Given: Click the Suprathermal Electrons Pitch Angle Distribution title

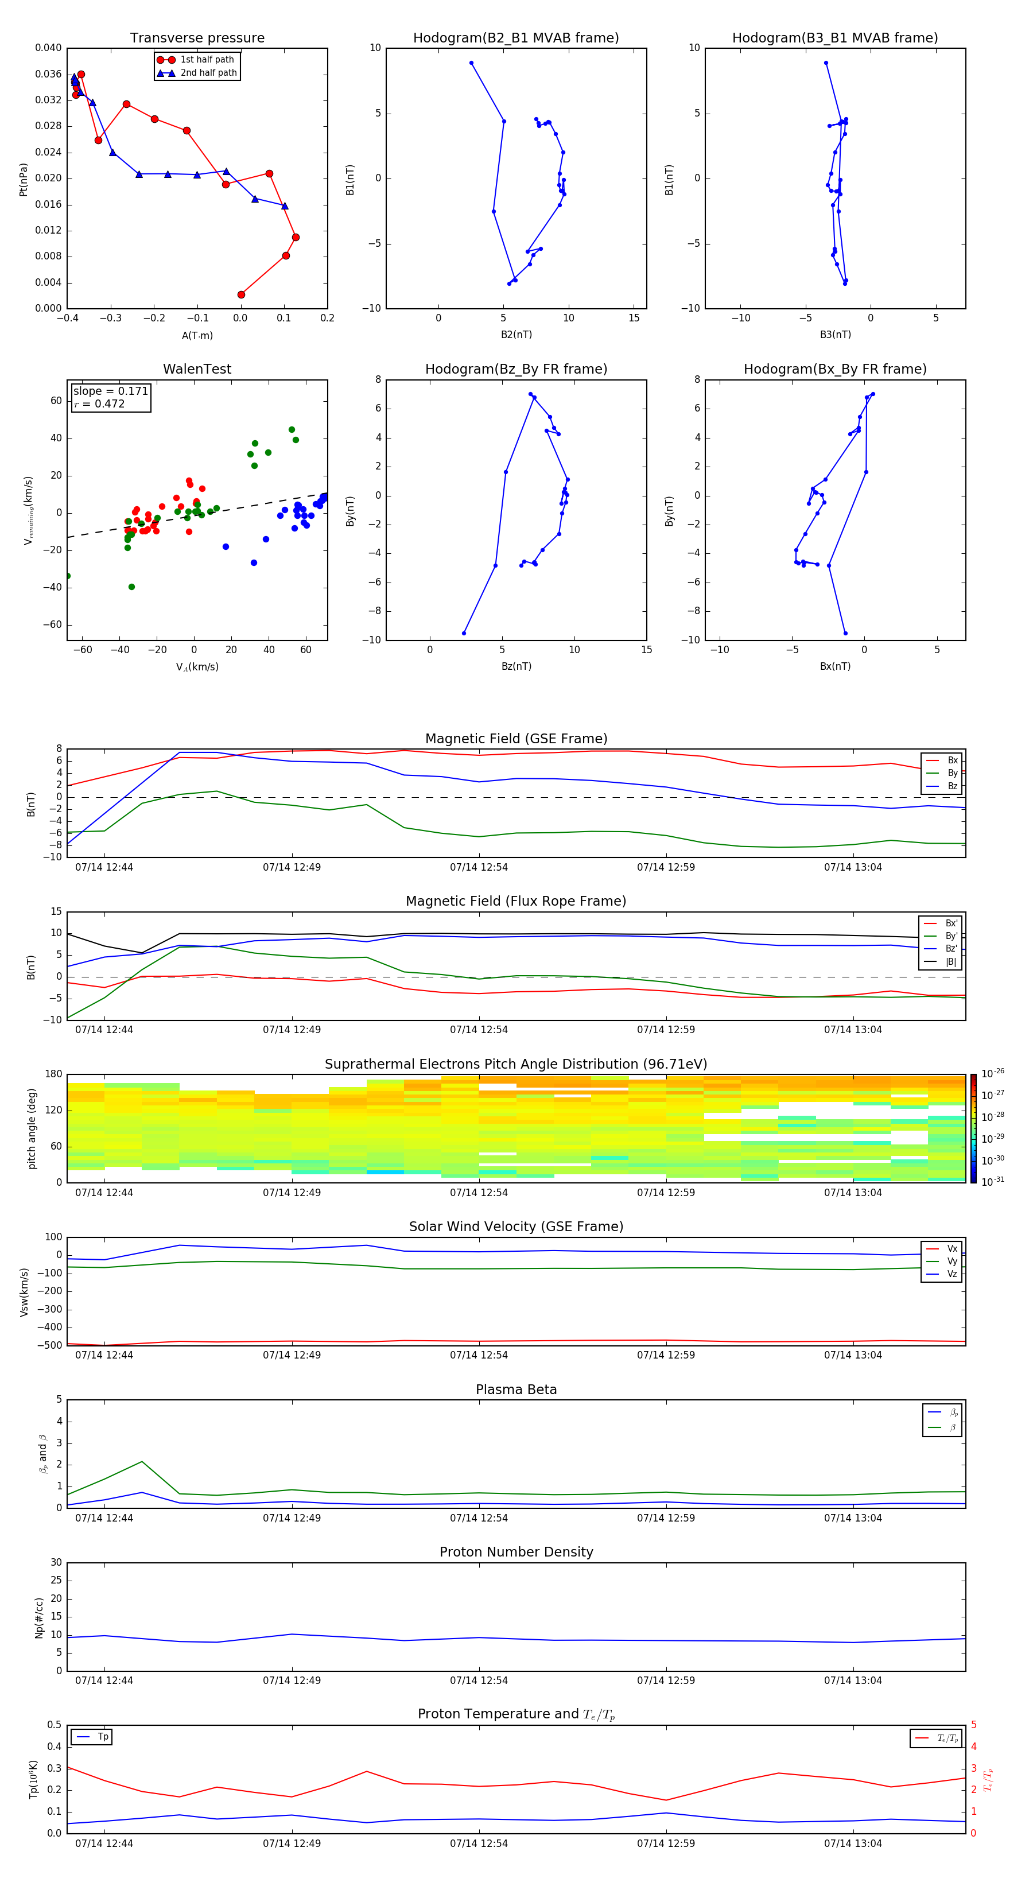Looking at the screenshot, I should 516,1065.
